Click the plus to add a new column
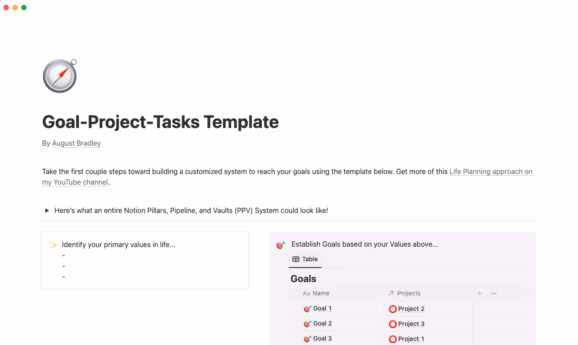This screenshot has height=345, width=578. pos(480,293)
